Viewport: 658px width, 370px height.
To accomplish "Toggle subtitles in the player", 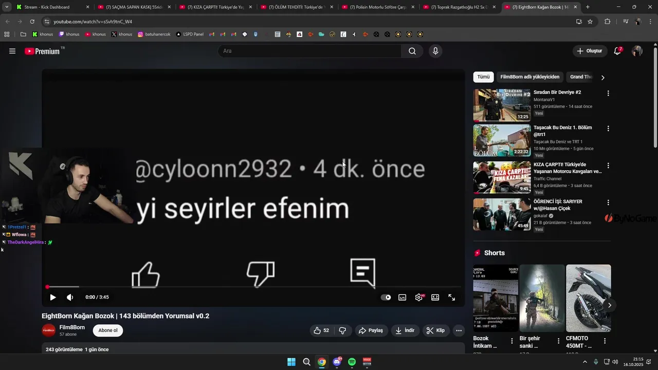I will [x=403, y=297].
